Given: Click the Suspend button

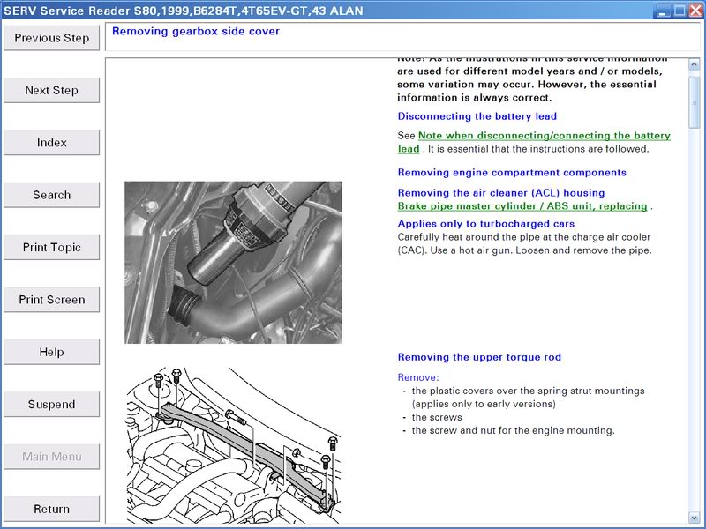Looking at the screenshot, I should click(52, 404).
